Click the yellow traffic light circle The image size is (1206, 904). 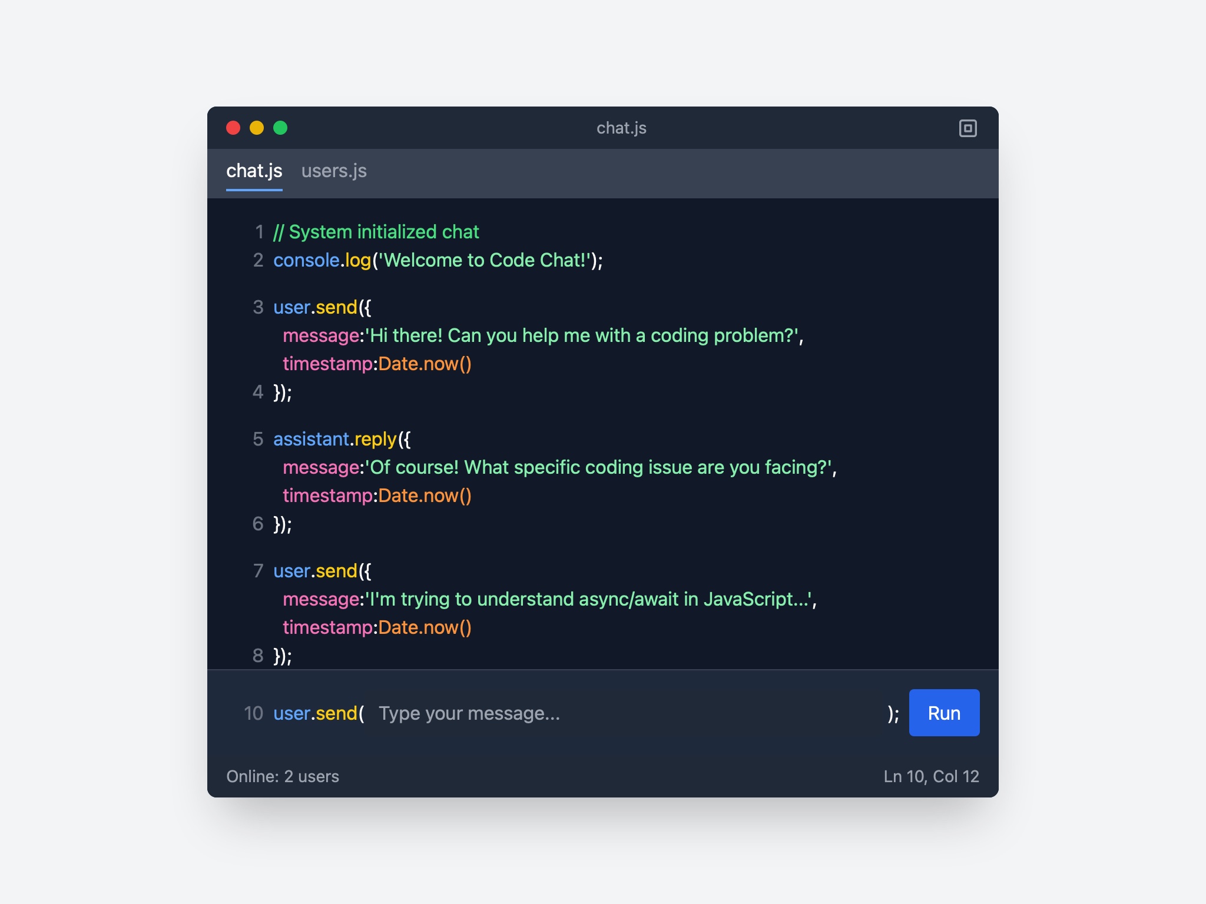click(257, 127)
